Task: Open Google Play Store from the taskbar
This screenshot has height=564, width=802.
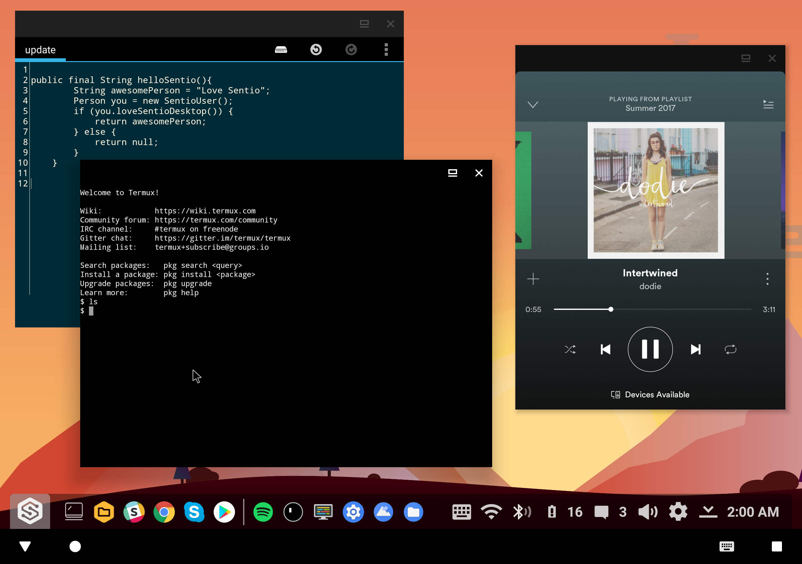Action: (224, 512)
